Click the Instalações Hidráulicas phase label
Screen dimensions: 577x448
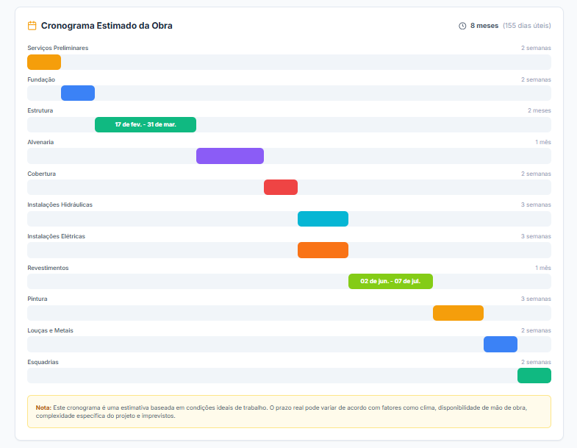coord(60,205)
